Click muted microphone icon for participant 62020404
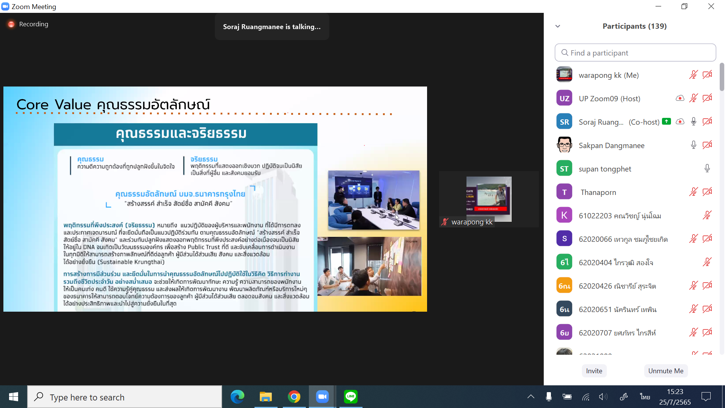 [707, 262]
